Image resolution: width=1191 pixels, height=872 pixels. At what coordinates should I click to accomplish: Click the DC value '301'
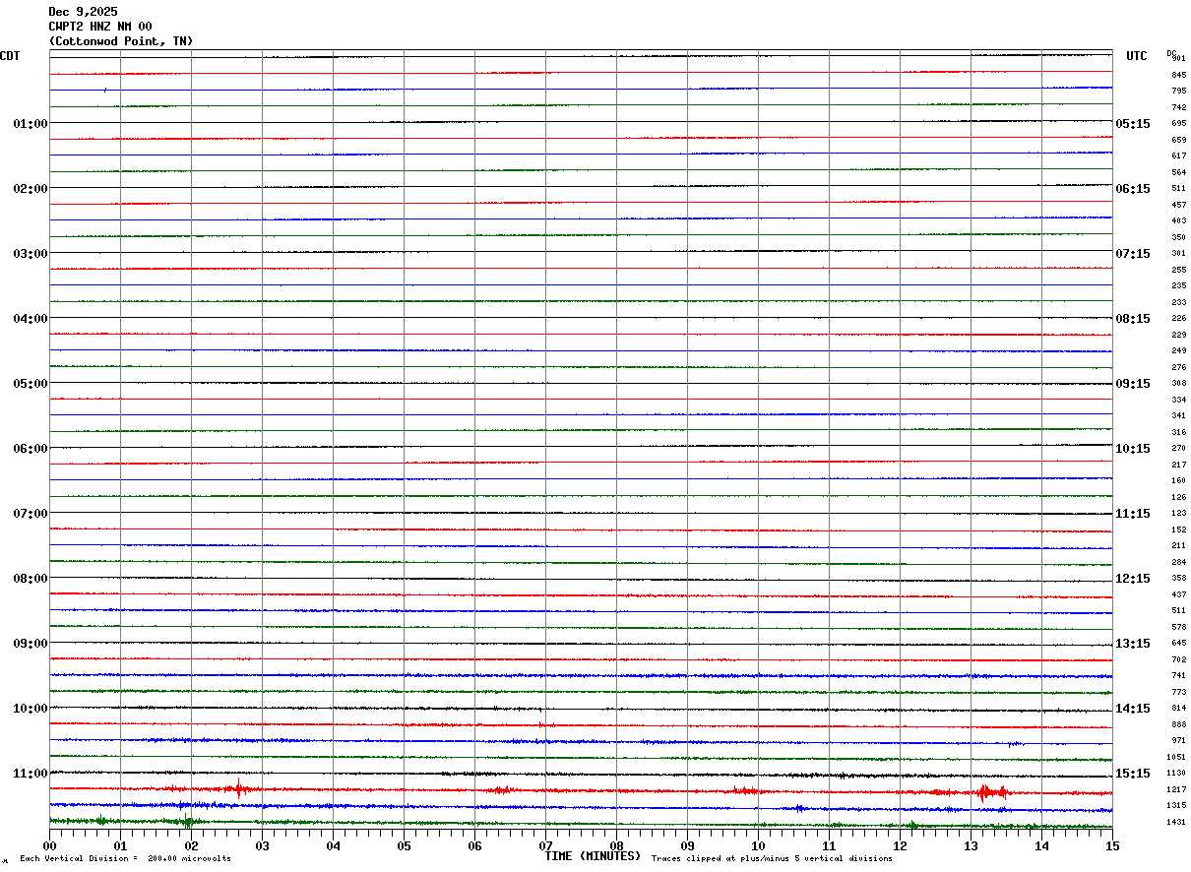click(x=1178, y=253)
